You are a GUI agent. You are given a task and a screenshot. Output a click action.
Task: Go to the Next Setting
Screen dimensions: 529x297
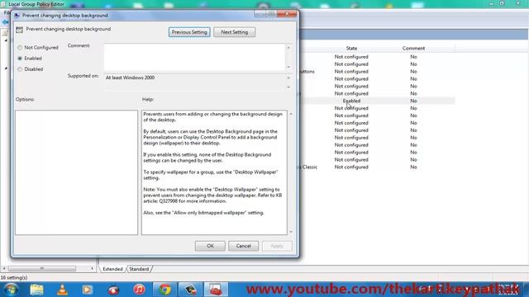tap(235, 32)
